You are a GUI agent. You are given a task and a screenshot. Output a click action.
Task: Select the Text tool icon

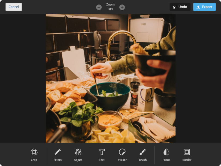(102, 152)
